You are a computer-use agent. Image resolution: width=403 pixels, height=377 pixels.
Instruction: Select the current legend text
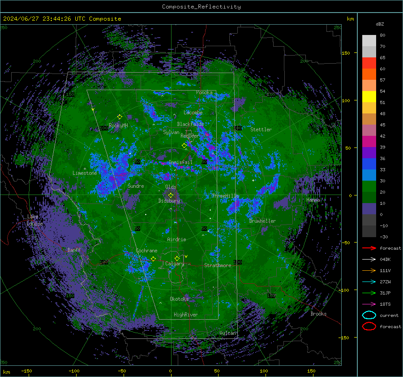coord(389,315)
